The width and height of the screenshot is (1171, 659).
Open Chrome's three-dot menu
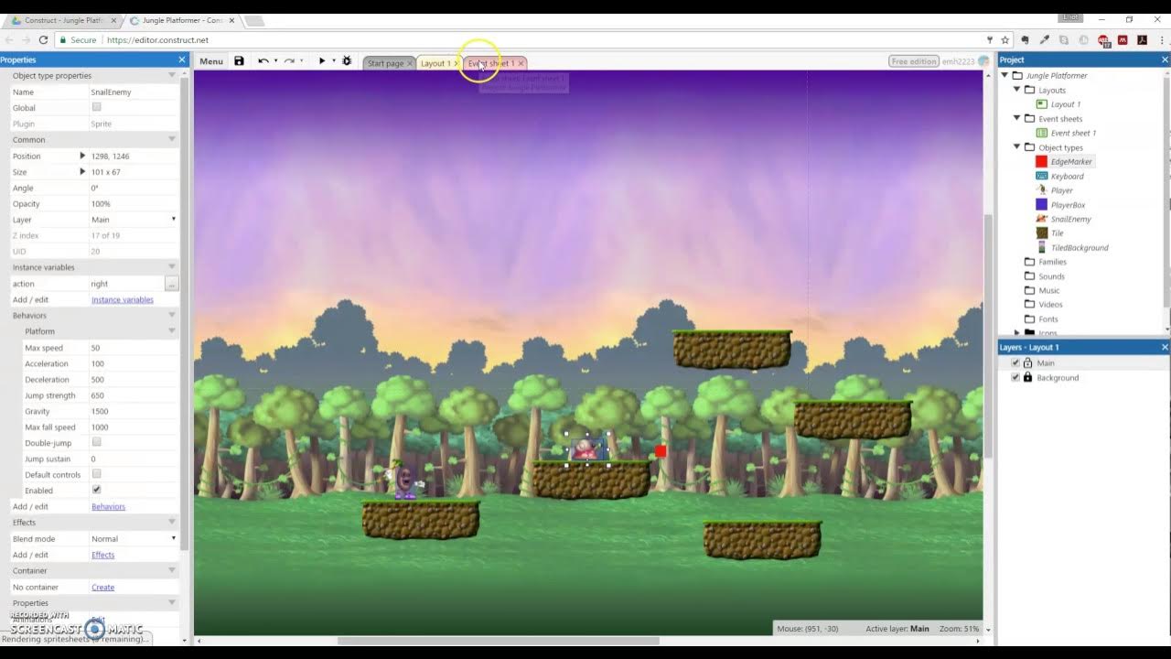(x=1162, y=40)
